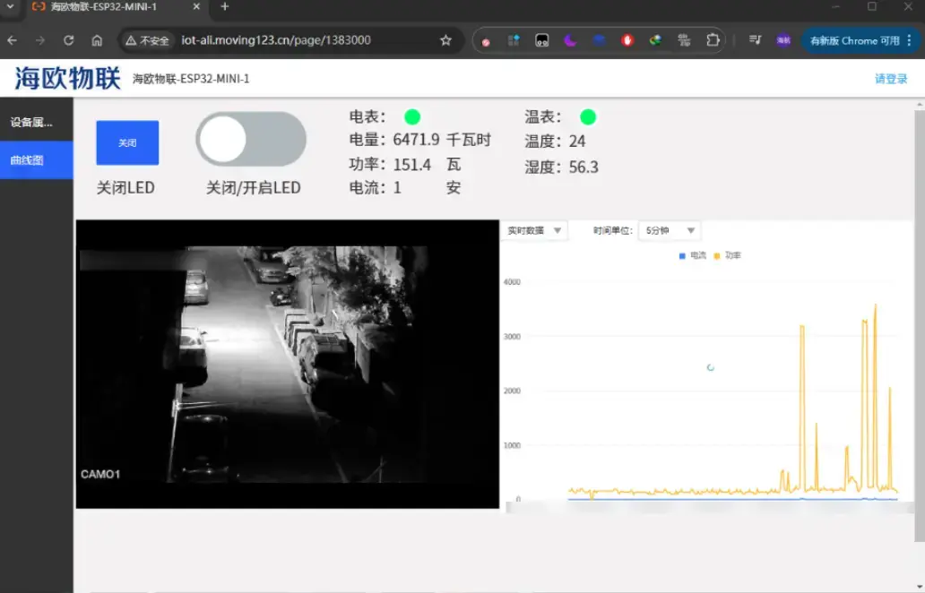
Task: Bookmark this page with the star icon
Action: coord(445,40)
